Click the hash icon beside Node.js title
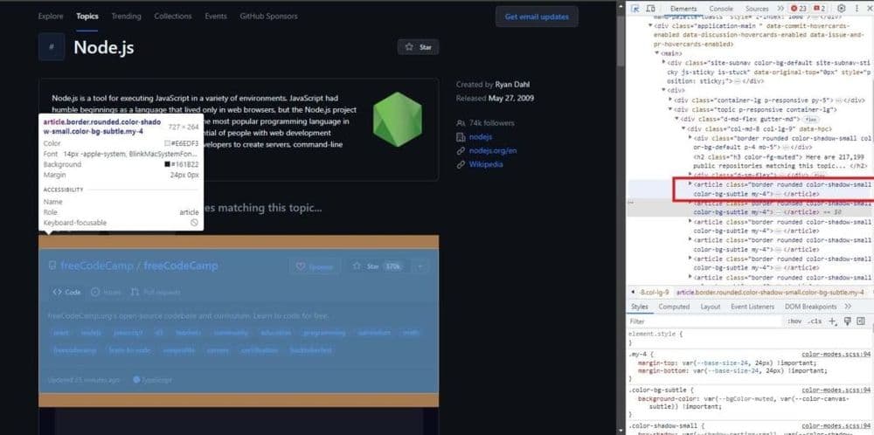 52,47
